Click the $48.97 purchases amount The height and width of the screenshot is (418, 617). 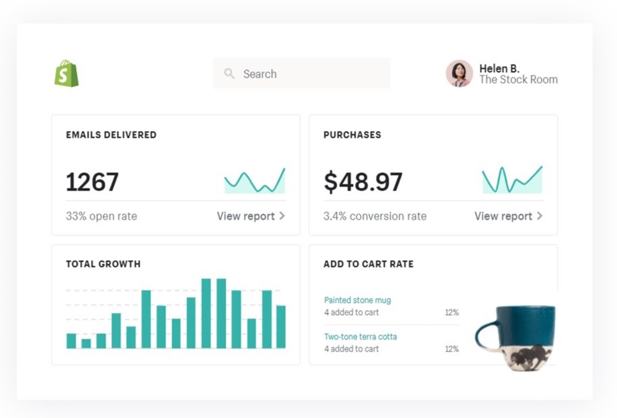pos(363,181)
